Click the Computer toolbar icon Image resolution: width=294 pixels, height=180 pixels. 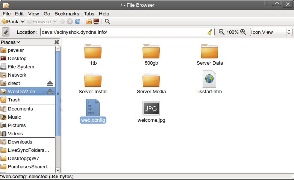coord(96,21)
